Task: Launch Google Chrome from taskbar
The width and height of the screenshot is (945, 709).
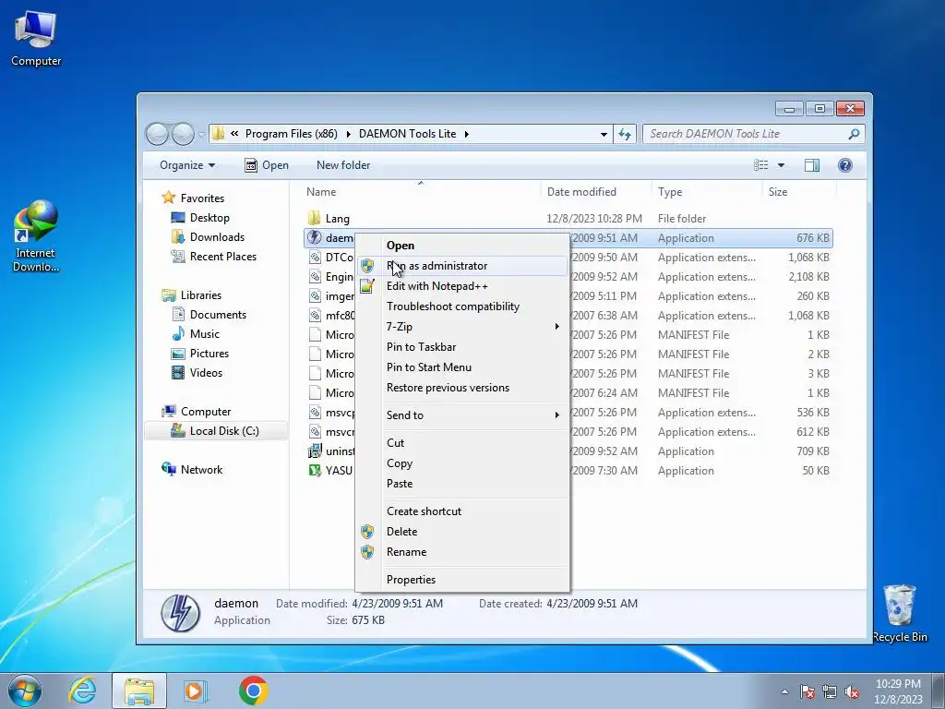Action: (x=253, y=691)
